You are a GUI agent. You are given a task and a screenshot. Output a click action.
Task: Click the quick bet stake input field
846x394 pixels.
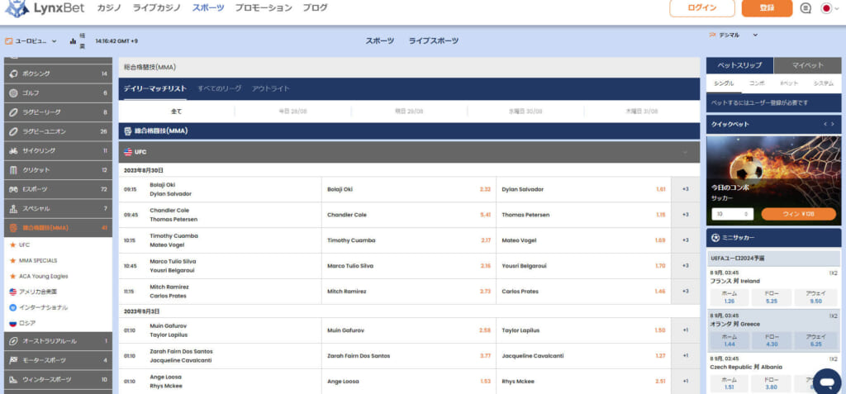tap(732, 214)
